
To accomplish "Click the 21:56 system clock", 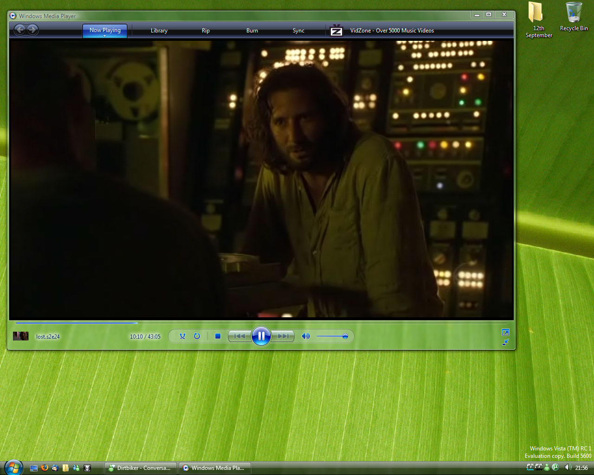I will 581,468.
